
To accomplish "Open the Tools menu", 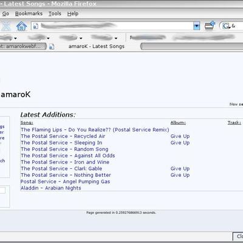I will 55,13.
